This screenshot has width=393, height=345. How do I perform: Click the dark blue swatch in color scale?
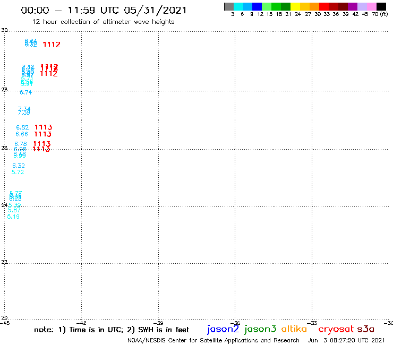(x=257, y=6)
